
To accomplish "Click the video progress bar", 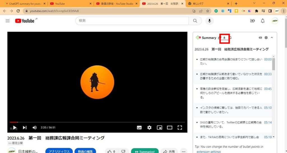I will [97, 122].
